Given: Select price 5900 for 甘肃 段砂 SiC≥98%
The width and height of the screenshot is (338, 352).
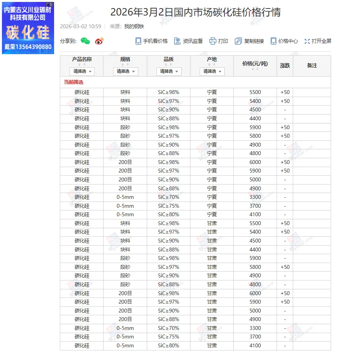Looking at the screenshot, I should click(255, 258).
